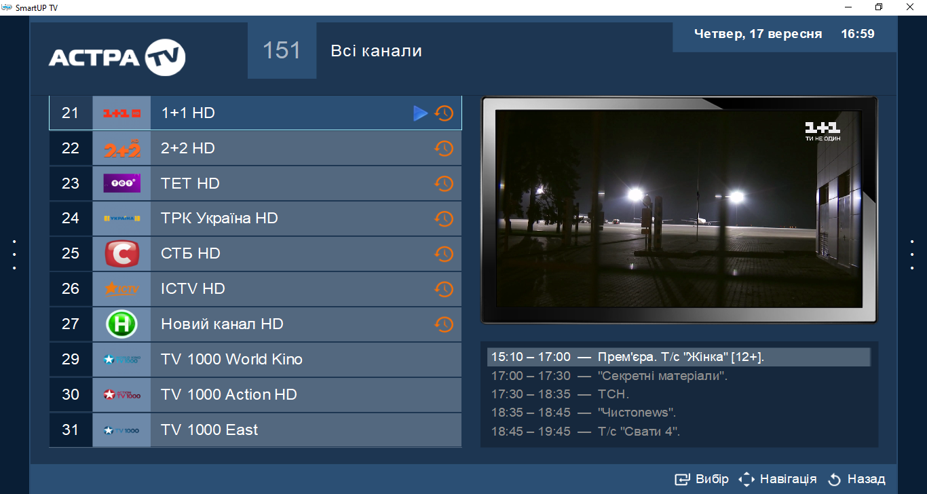Image resolution: width=927 pixels, height=494 pixels.
Task: Click the ICTV star logo
Action: point(121,289)
